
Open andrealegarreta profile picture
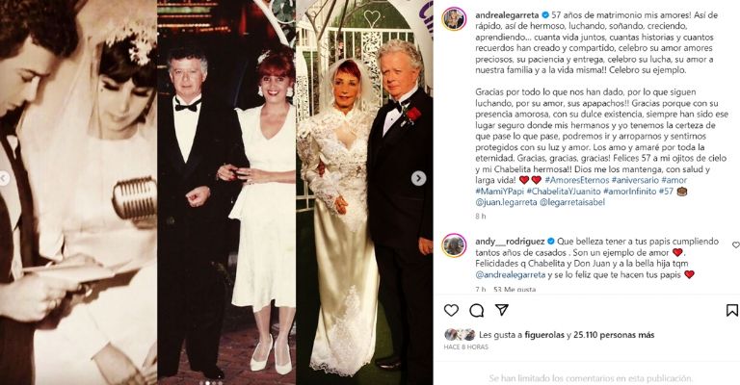click(454, 20)
